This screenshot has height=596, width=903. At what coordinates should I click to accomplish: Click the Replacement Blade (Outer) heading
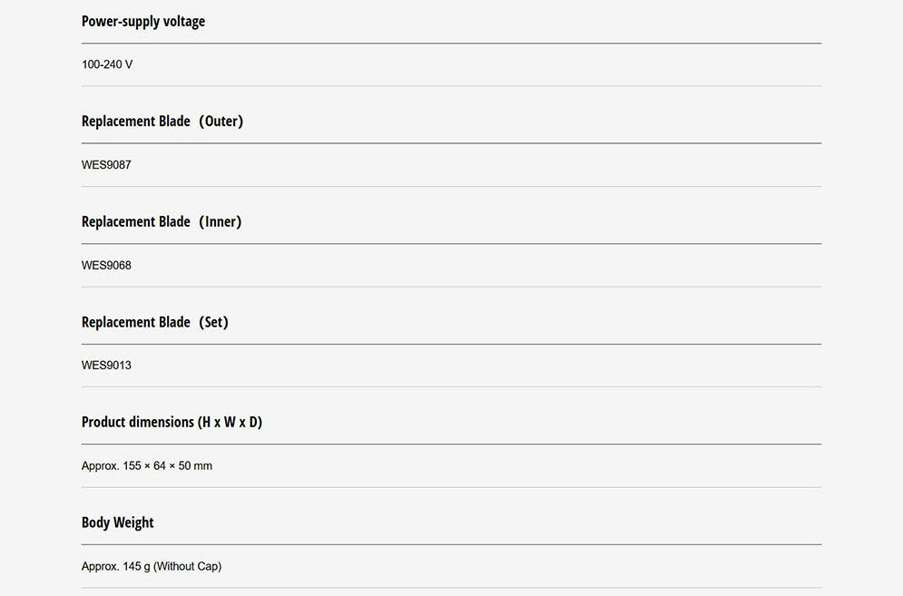162,122
